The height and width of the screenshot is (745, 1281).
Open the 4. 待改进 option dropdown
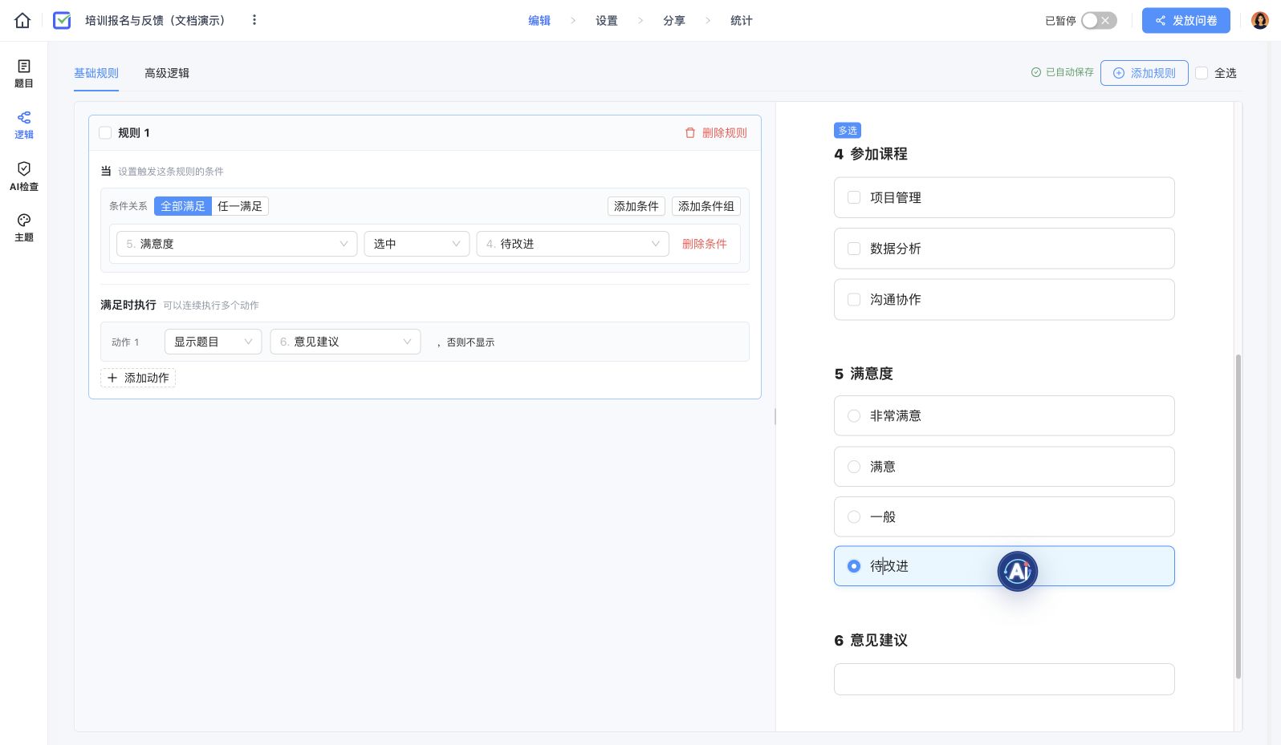tap(573, 244)
